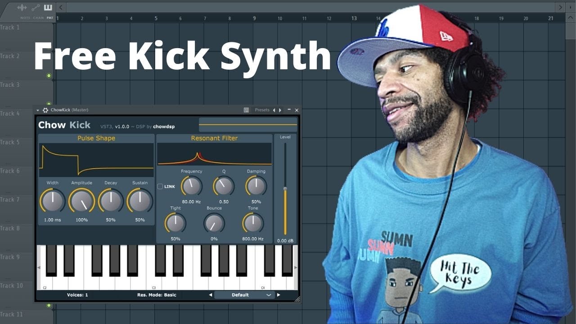Open the Presets menu in ChowKick title bar
576x324 pixels.
[262, 110]
